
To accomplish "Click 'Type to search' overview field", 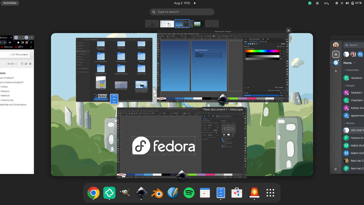I will pos(182,12).
